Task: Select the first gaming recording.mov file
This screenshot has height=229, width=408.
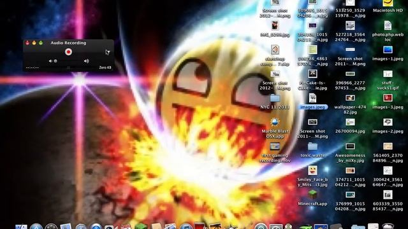Action: 275,146
